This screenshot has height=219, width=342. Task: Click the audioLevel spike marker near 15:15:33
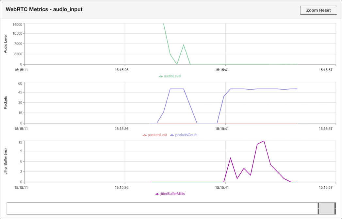[x=184, y=45]
